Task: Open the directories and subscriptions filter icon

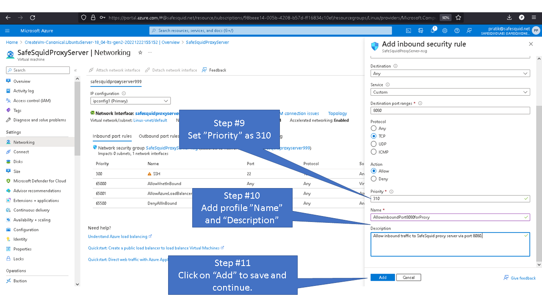Action: click(420, 30)
